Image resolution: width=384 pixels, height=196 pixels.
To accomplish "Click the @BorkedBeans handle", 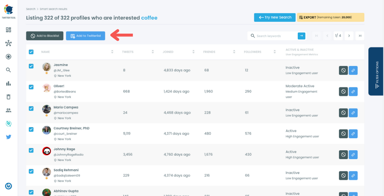I will tap(65, 92).
